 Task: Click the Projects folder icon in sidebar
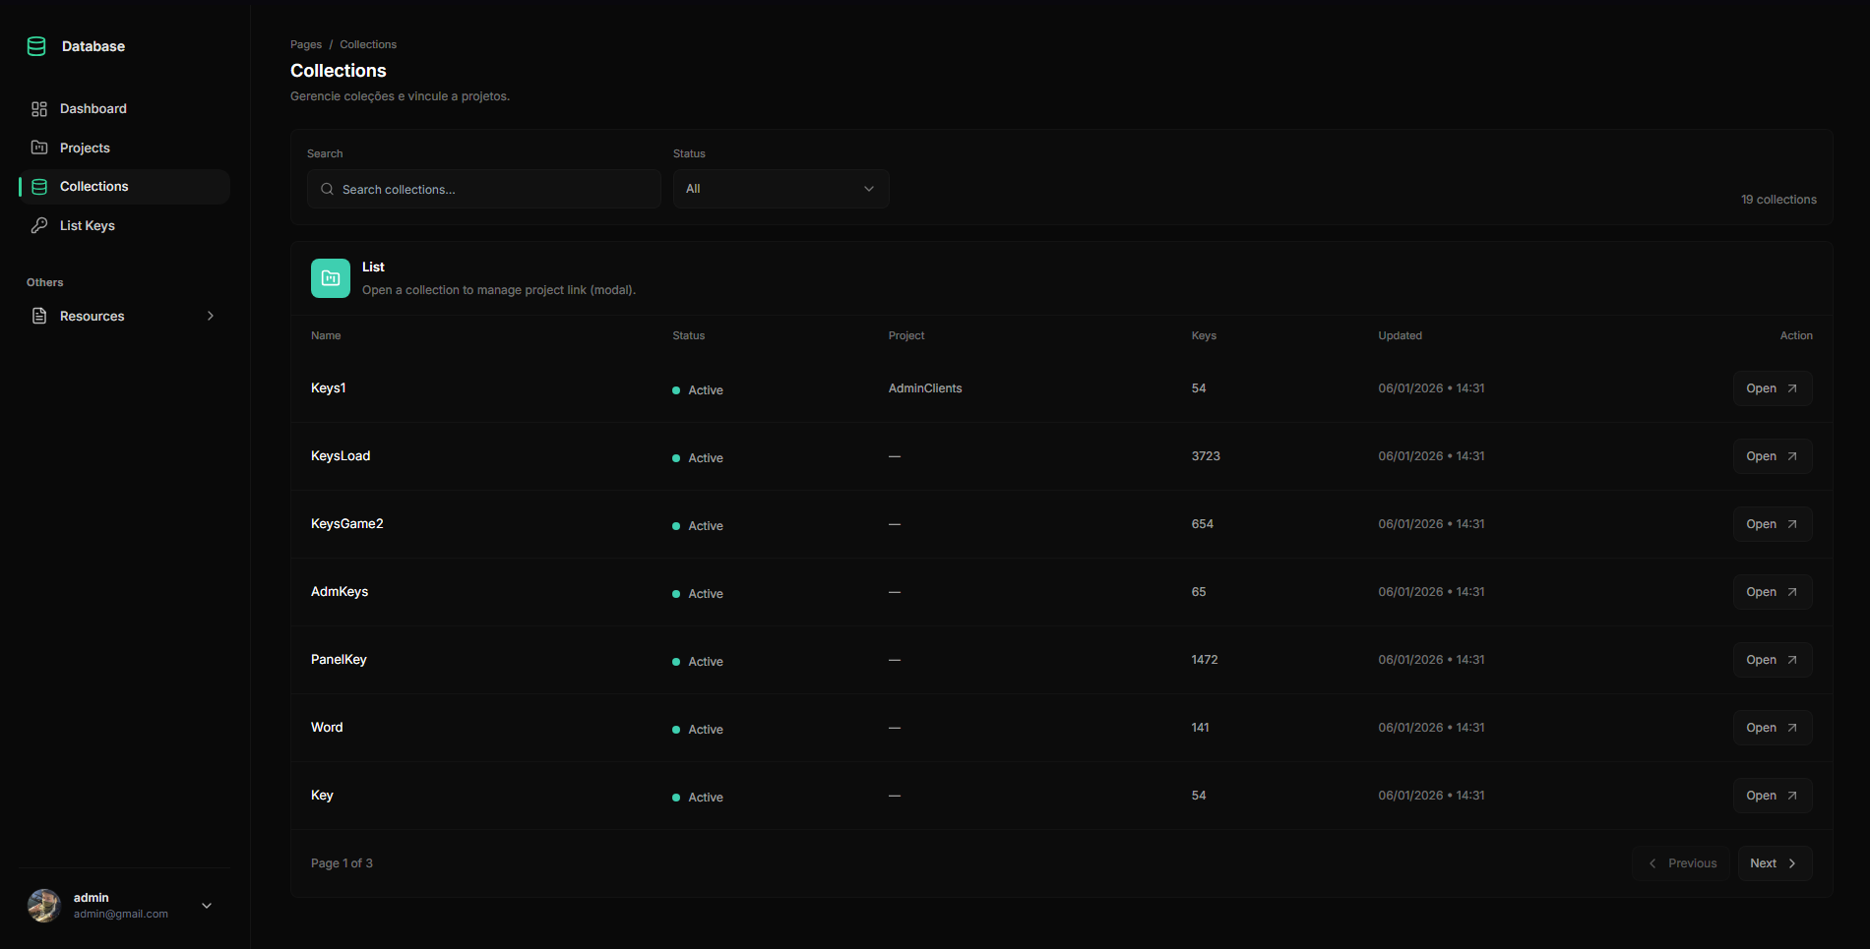(39, 148)
